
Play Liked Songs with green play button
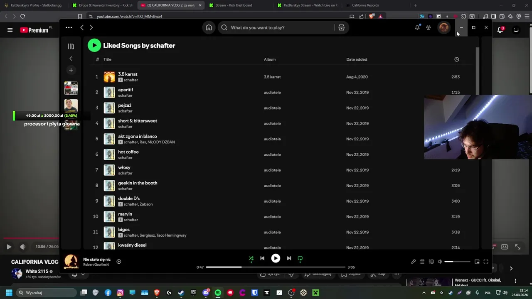94,45
